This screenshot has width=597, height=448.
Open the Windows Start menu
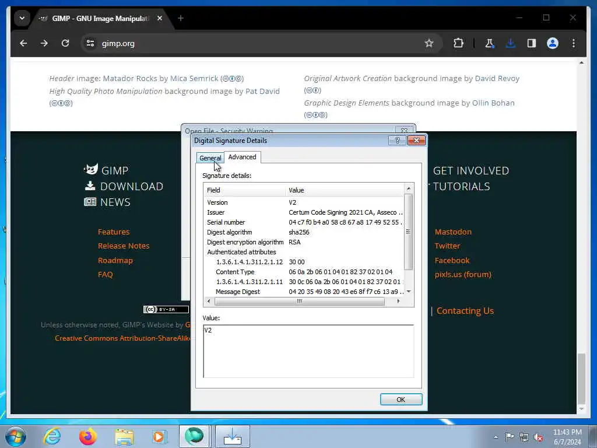[16, 436]
